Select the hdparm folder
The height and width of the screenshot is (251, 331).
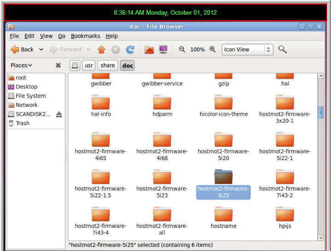[x=162, y=106]
